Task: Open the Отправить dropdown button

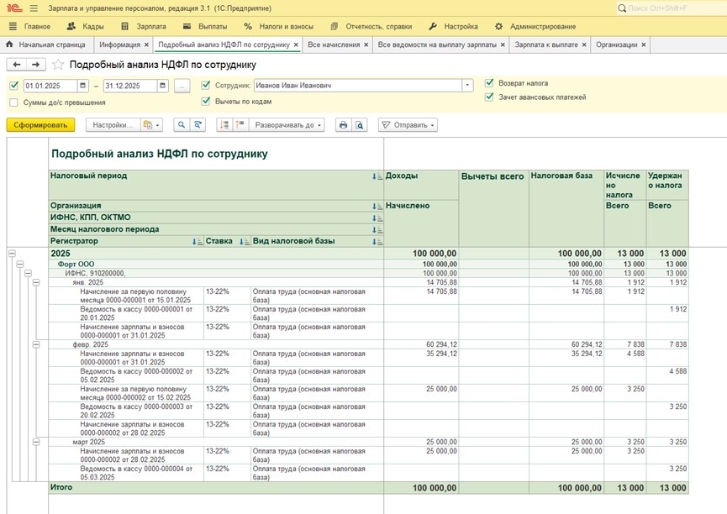Action: click(x=408, y=125)
